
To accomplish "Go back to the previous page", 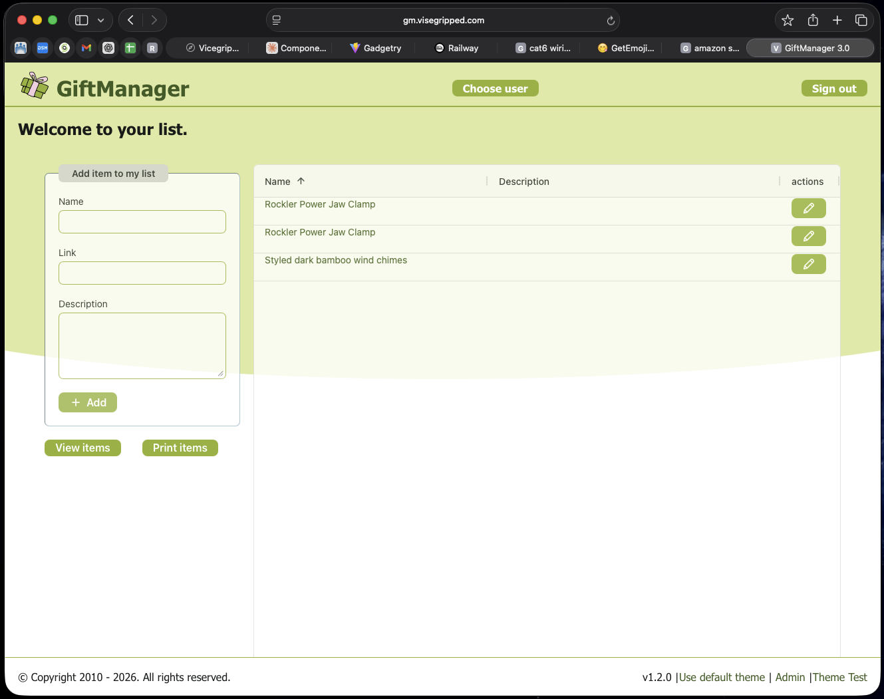I will click(x=131, y=20).
